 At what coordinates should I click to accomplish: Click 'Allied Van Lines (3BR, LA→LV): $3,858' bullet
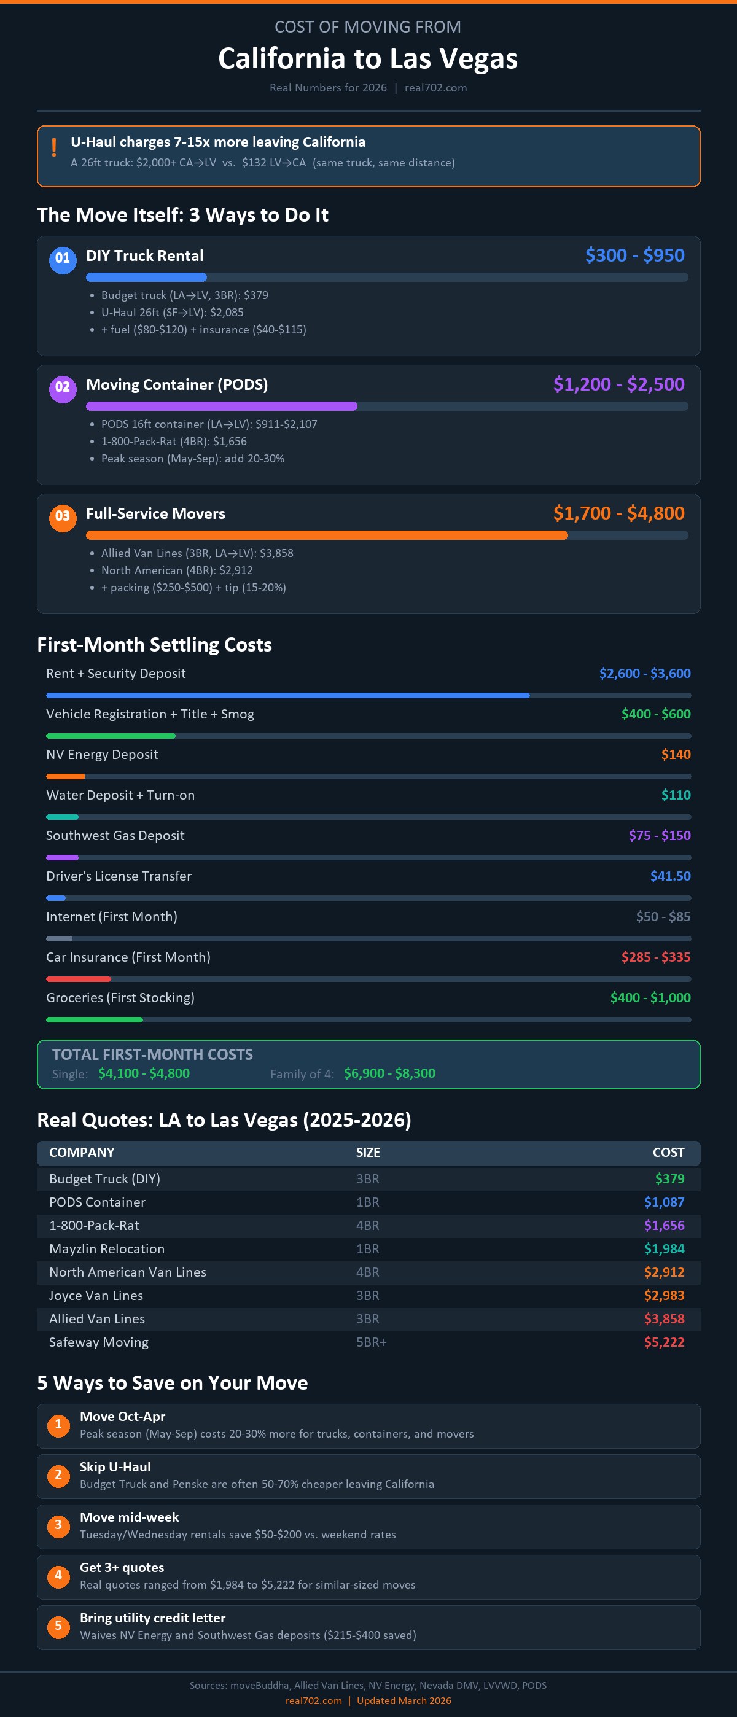197,553
